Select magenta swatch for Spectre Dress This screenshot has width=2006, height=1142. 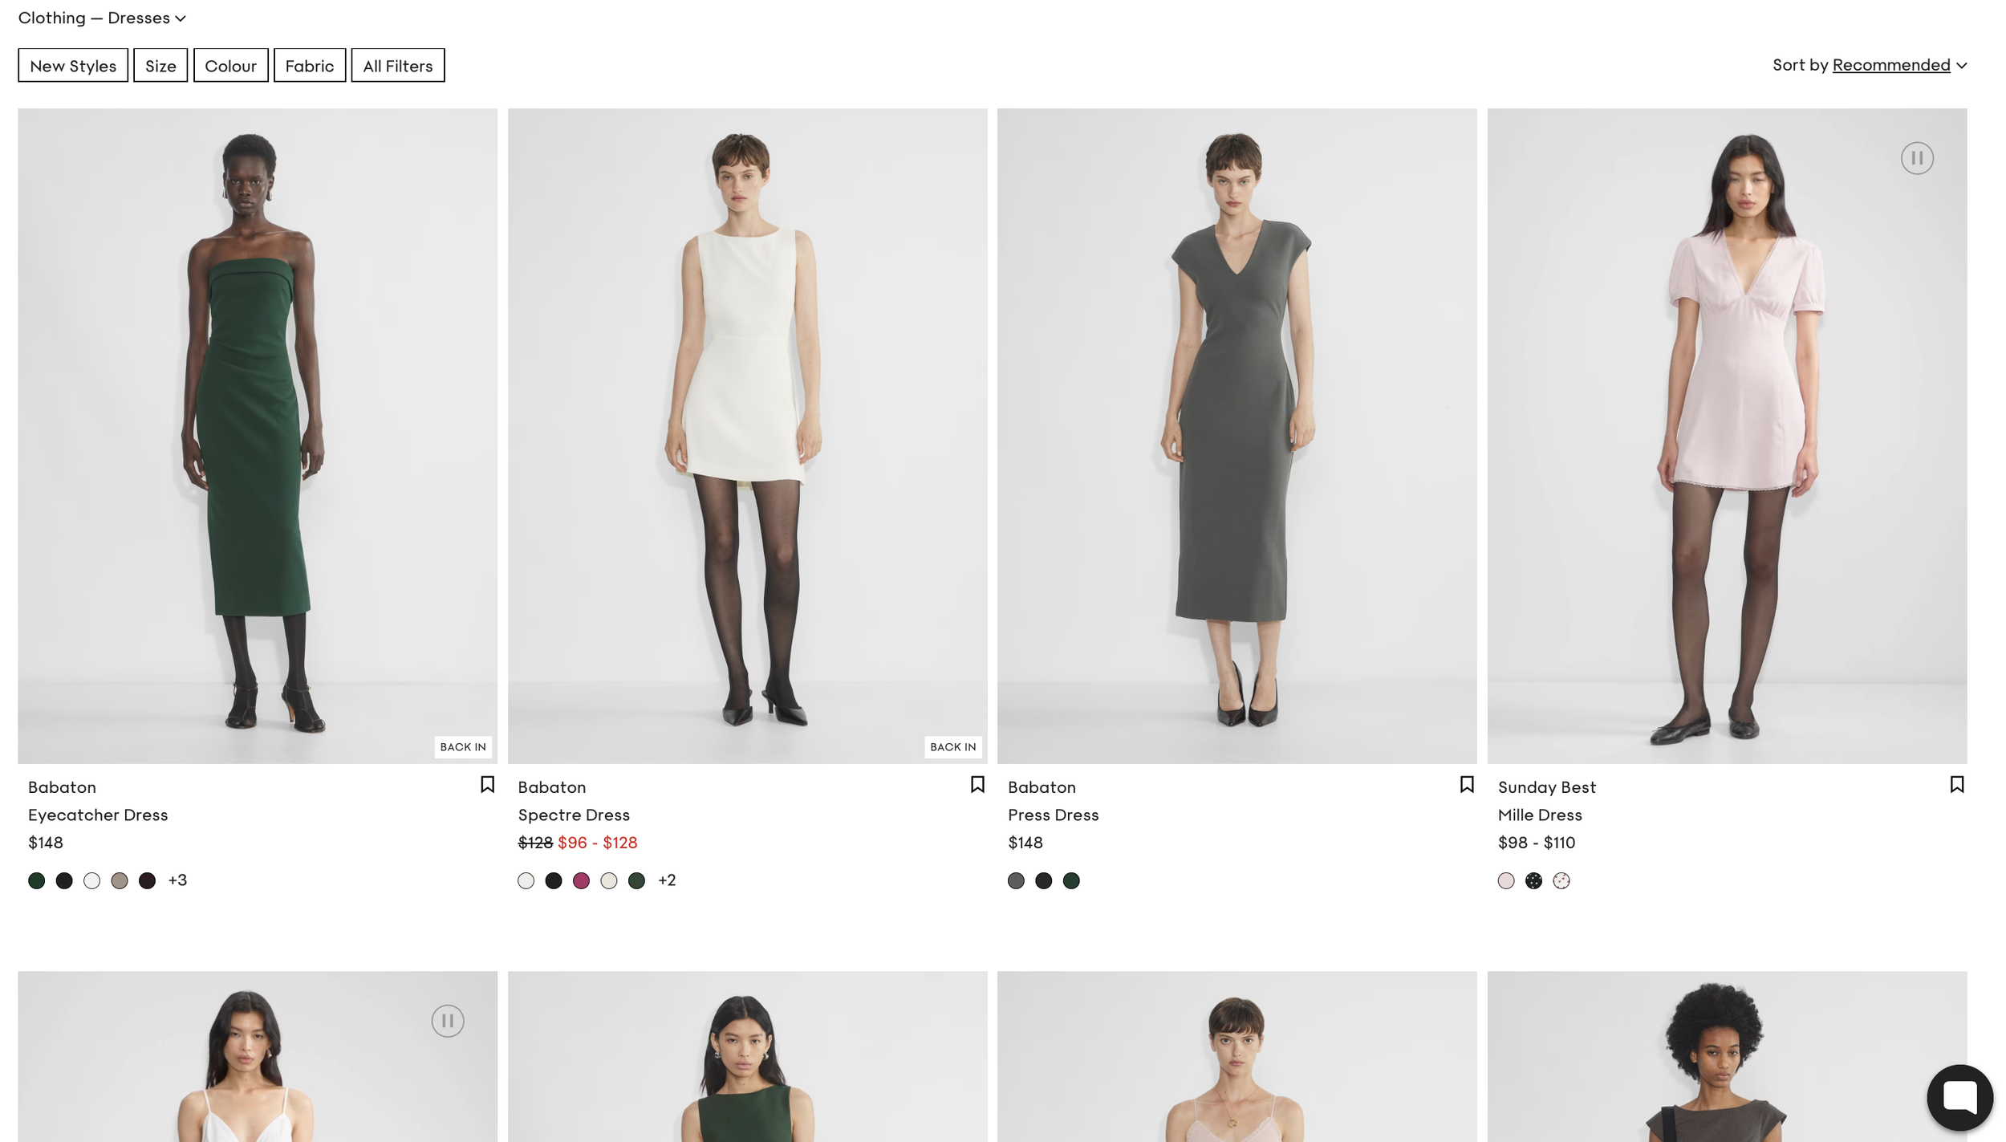[x=581, y=880]
